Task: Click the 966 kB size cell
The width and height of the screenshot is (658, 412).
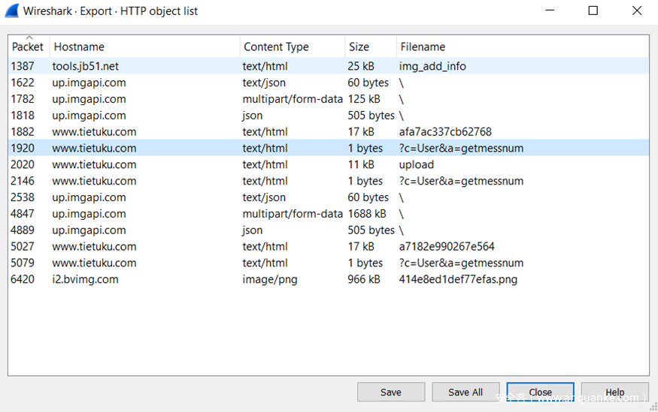Action: pyautogui.click(x=364, y=279)
